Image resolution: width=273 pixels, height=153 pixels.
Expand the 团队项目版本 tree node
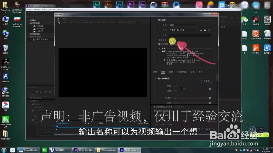(x=31, y=39)
